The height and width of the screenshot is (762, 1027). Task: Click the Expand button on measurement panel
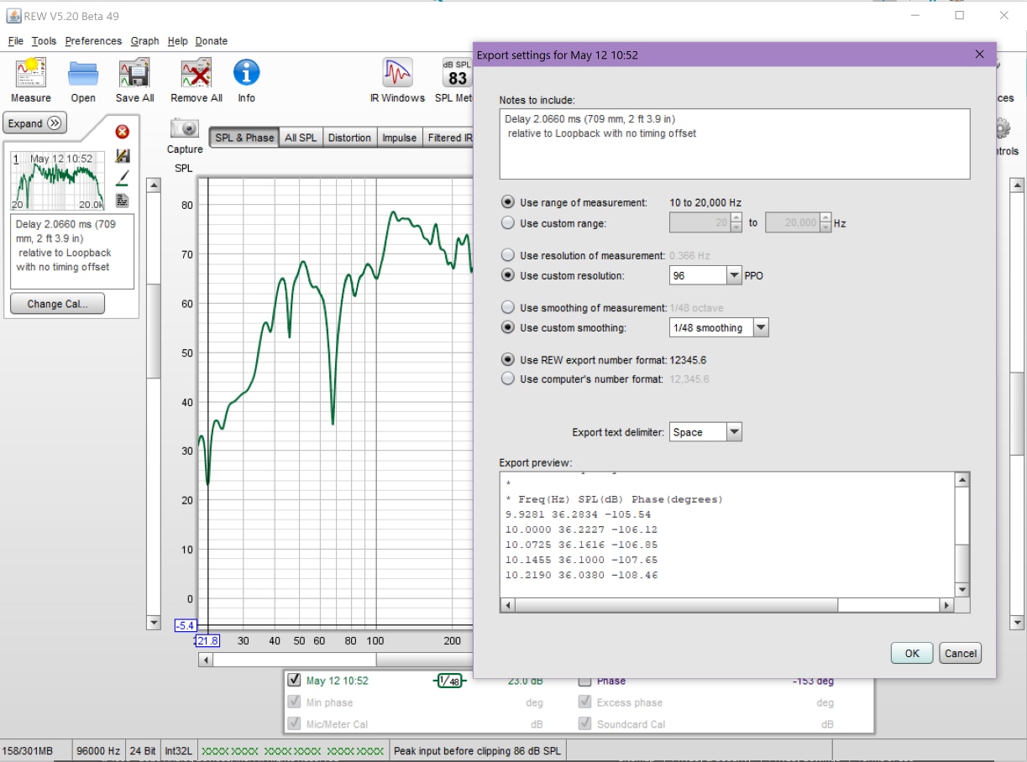34,123
